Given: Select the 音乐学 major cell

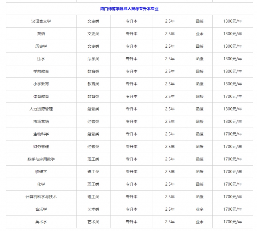Looking at the screenshot, I should click(x=41, y=209).
